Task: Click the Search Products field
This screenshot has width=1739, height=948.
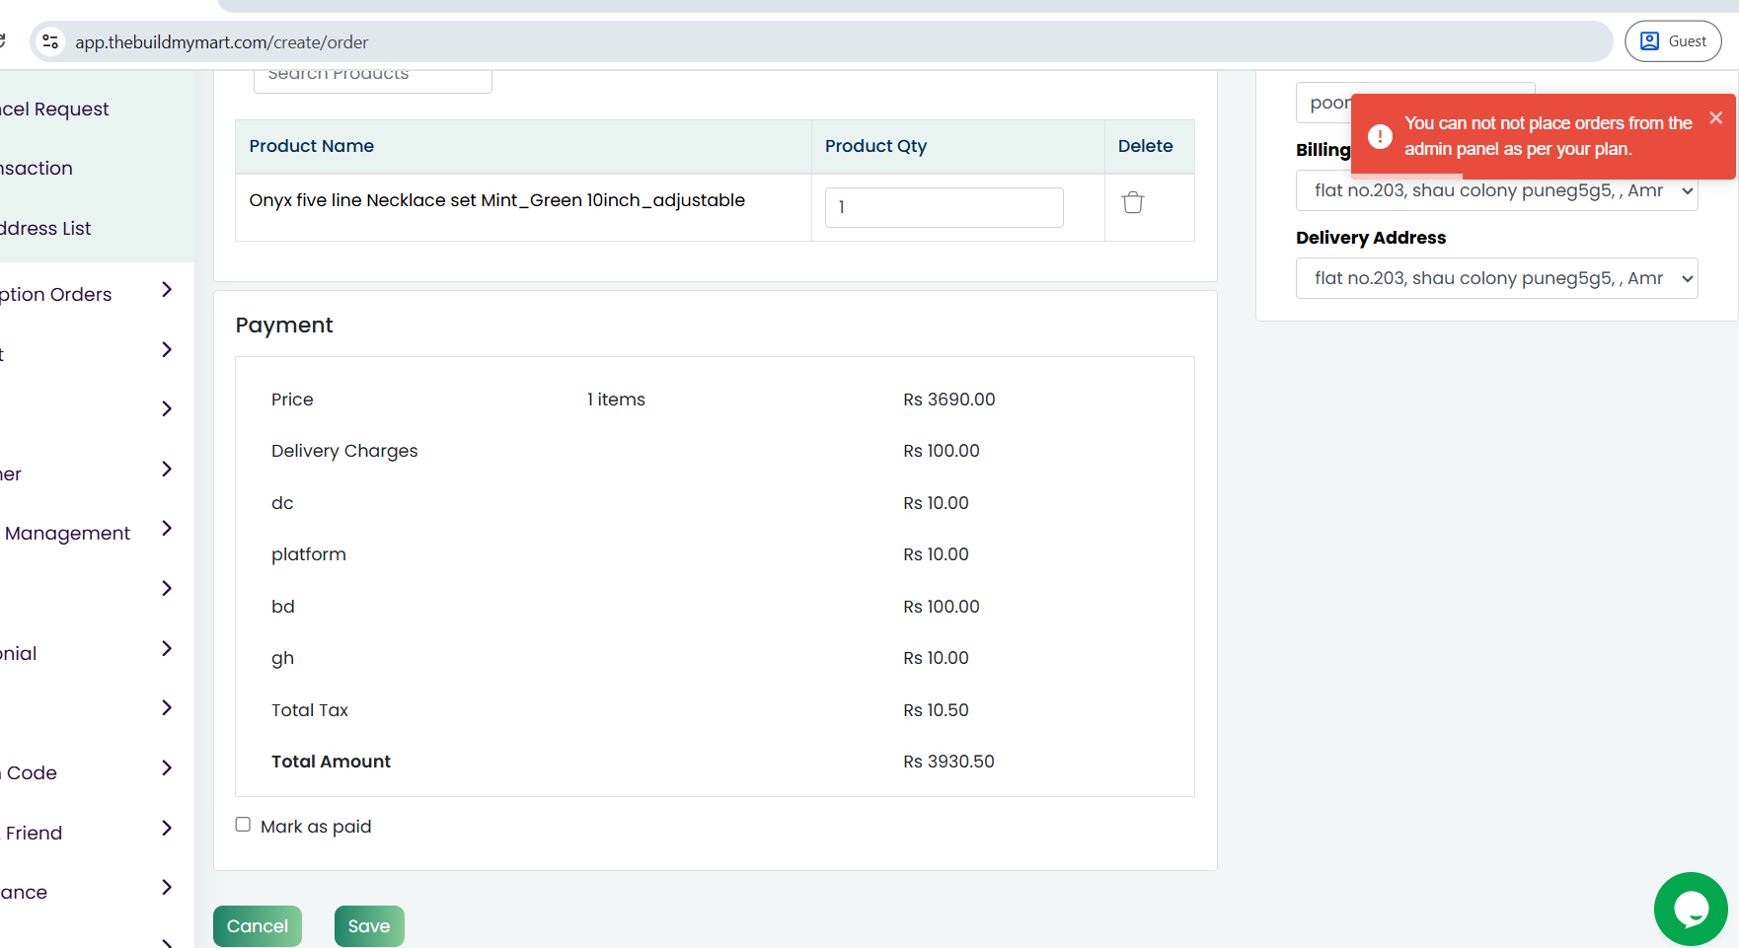Action: (373, 81)
